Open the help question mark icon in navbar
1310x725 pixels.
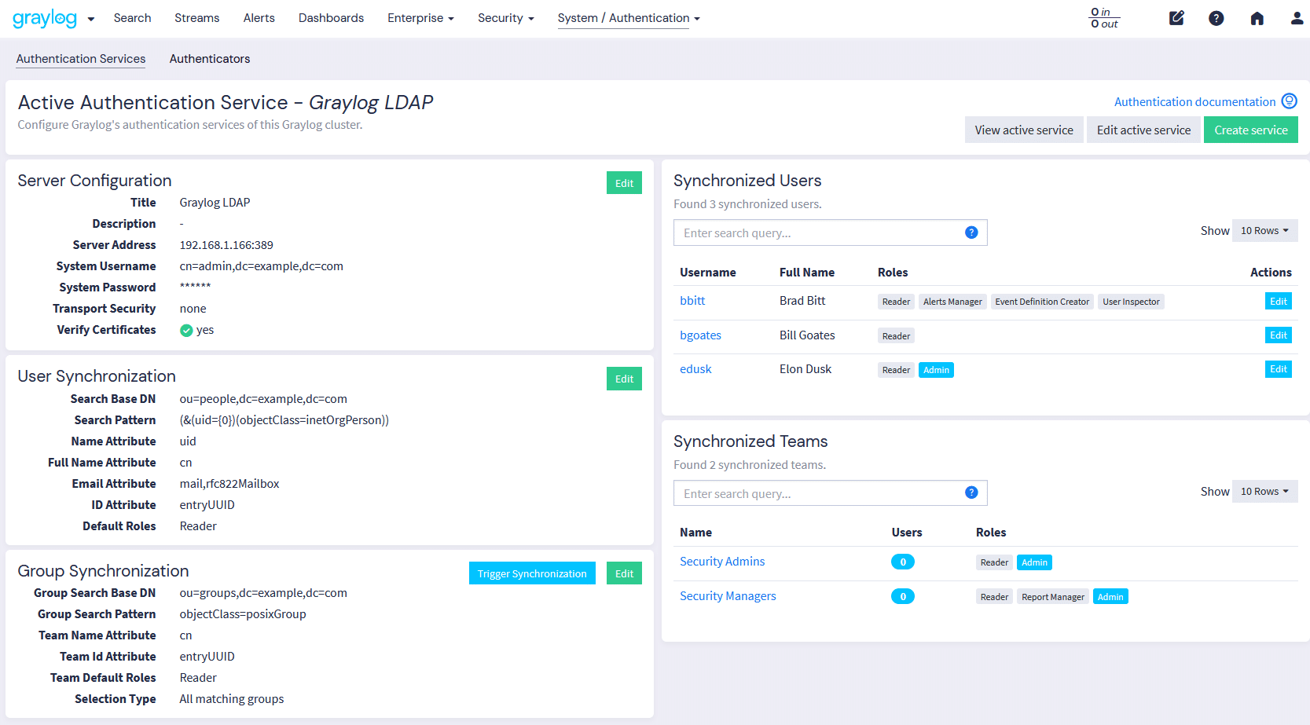(x=1216, y=17)
